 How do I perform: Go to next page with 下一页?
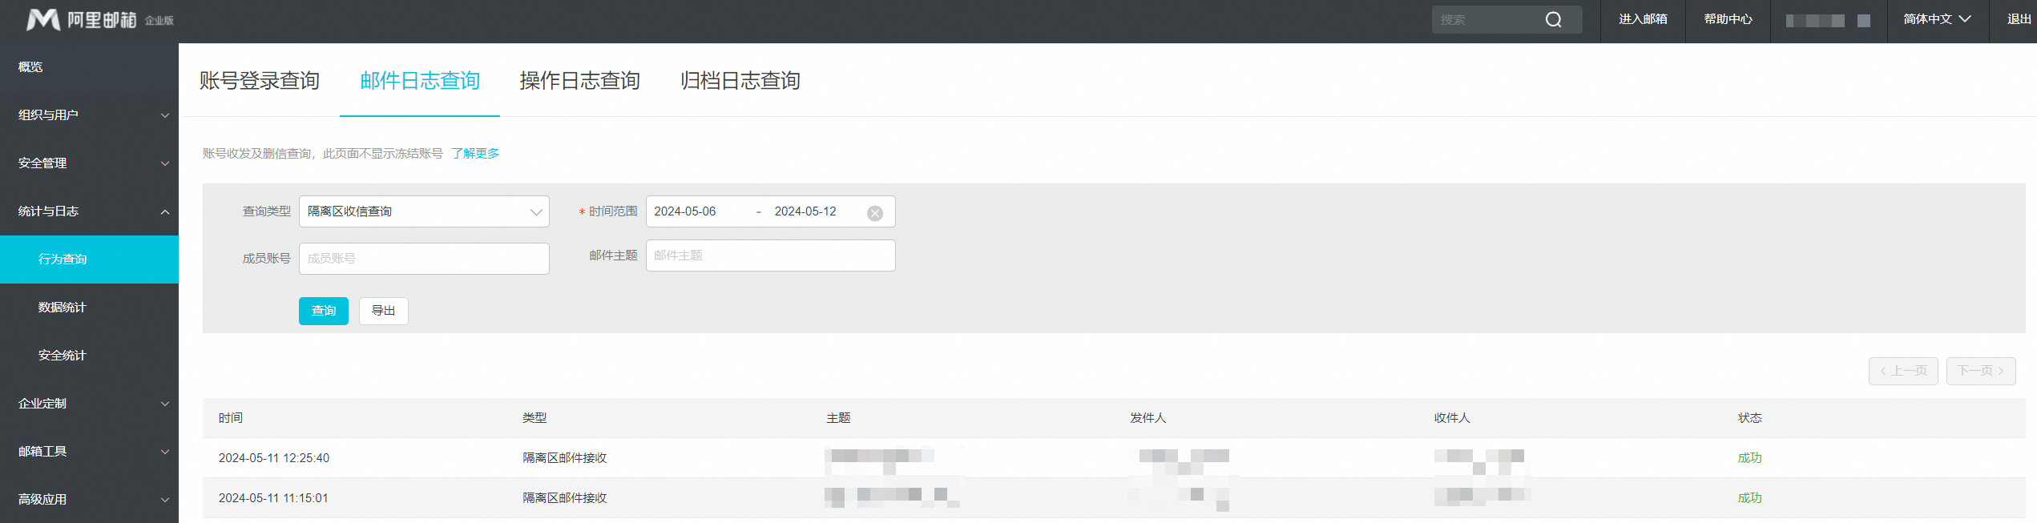(1980, 371)
